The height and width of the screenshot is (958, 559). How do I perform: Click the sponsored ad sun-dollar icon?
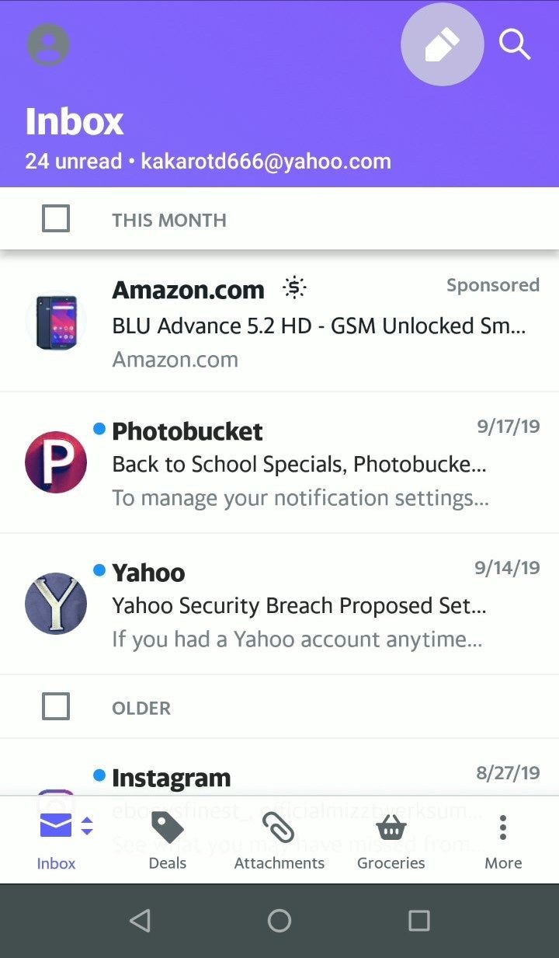pyautogui.click(x=294, y=289)
